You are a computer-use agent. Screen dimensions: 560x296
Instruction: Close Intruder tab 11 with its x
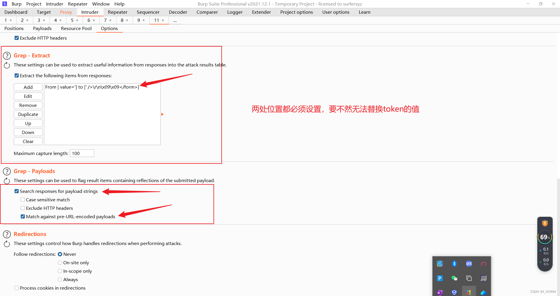pos(163,20)
